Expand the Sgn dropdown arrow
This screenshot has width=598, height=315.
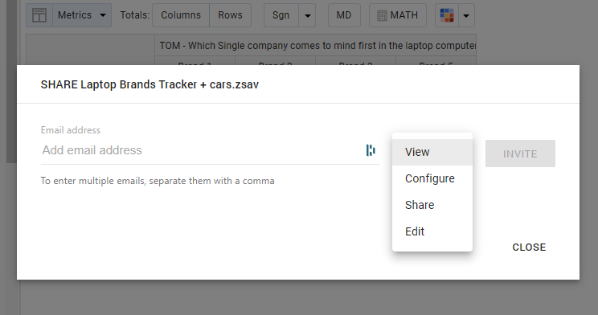(x=307, y=15)
